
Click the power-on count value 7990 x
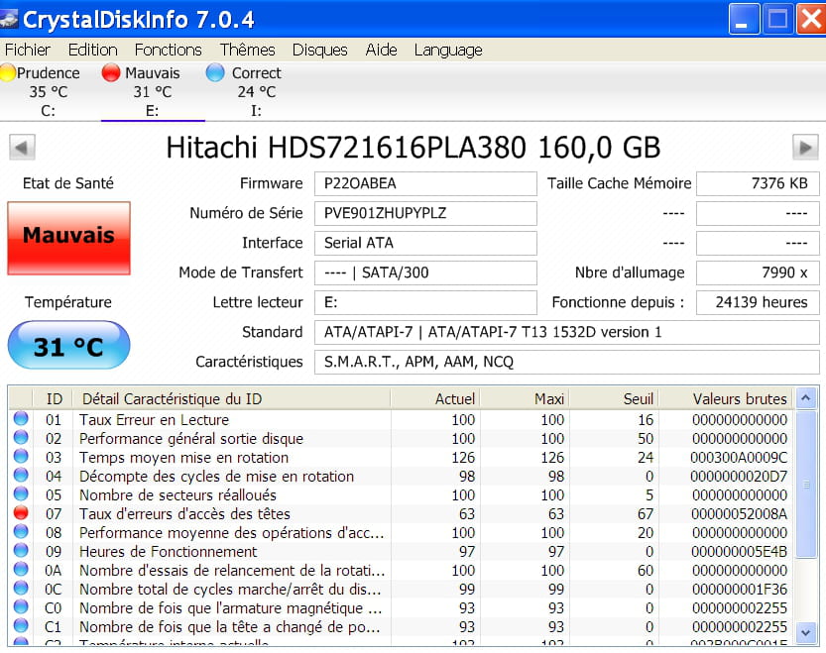coord(758,272)
